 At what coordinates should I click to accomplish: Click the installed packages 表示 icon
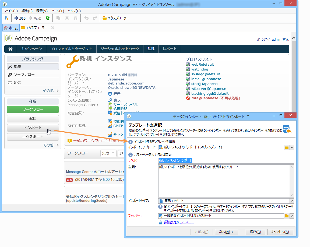tap(110, 94)
